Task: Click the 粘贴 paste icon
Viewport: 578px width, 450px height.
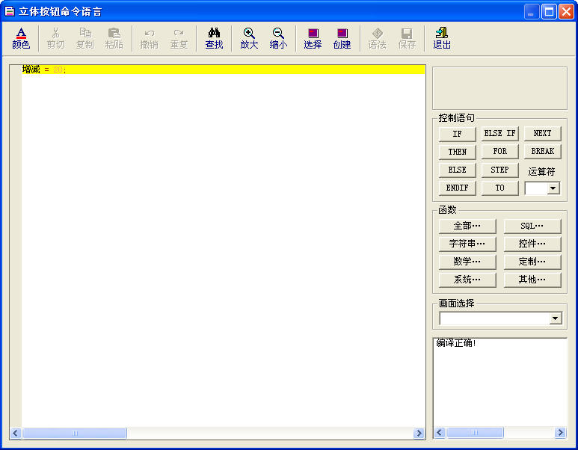Action: pyautogui.click(x=114, y=38)
